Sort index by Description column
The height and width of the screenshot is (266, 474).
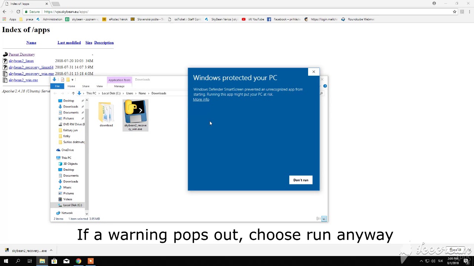coord(104,42)
